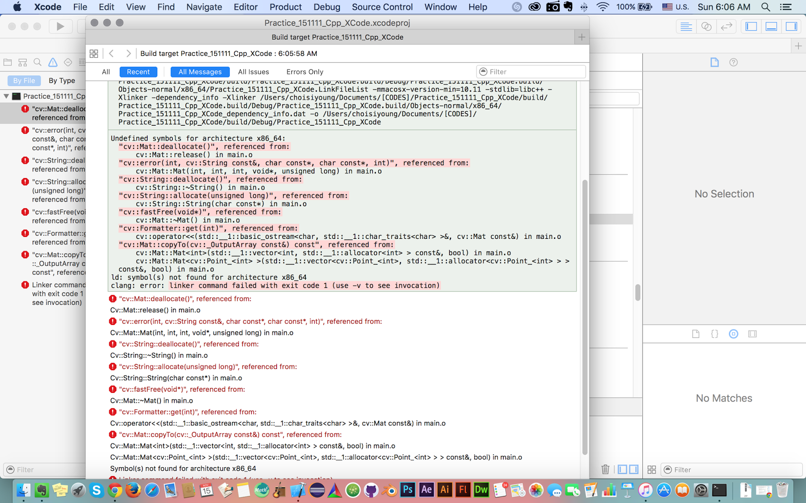Select the cv::Mat::deallocate() error in log list

[185, 299]
